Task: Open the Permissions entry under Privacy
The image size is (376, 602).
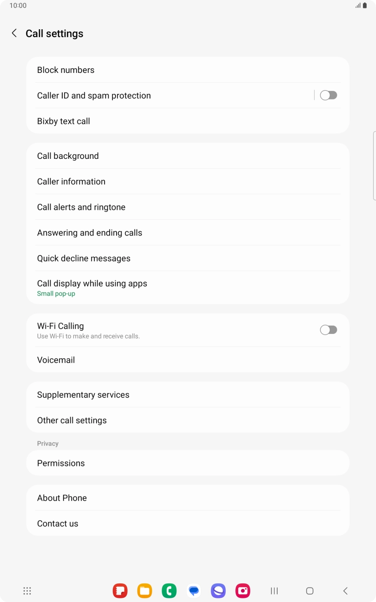Action: [188, 463]
